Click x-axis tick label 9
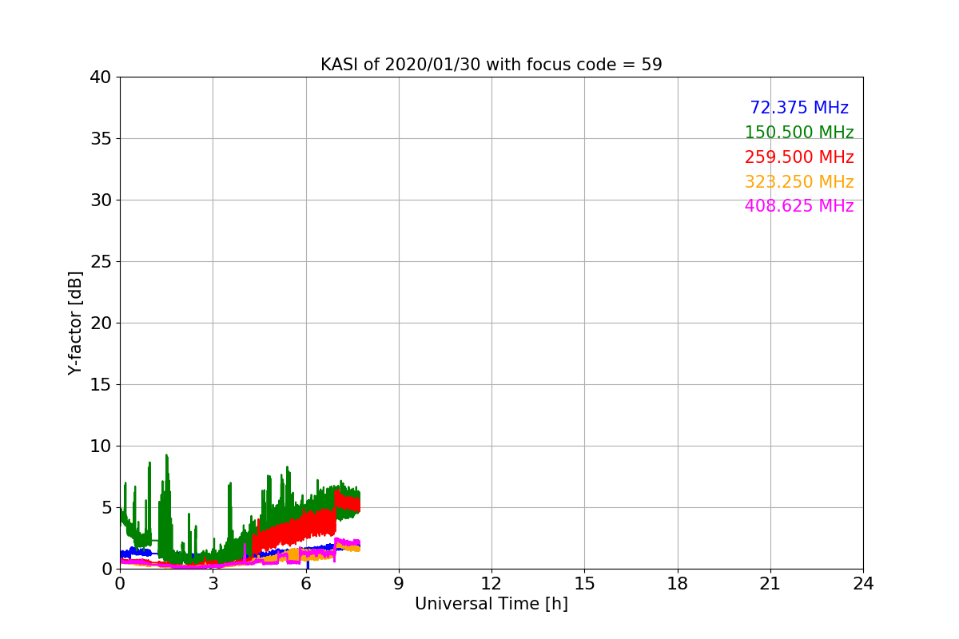This screenshot has height=639, width=959. [x=399, y=584]
